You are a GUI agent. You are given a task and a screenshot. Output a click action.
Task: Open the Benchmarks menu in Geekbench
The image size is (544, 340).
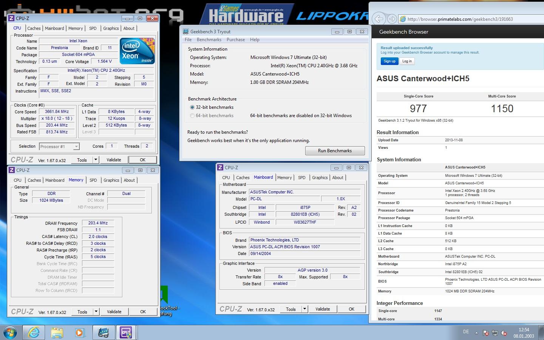tap(209, 40)
